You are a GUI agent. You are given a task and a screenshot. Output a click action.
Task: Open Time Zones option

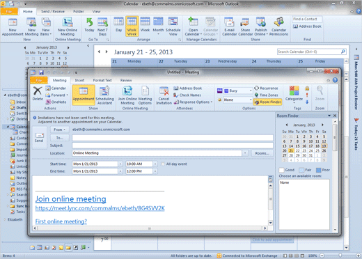point(266,95)
